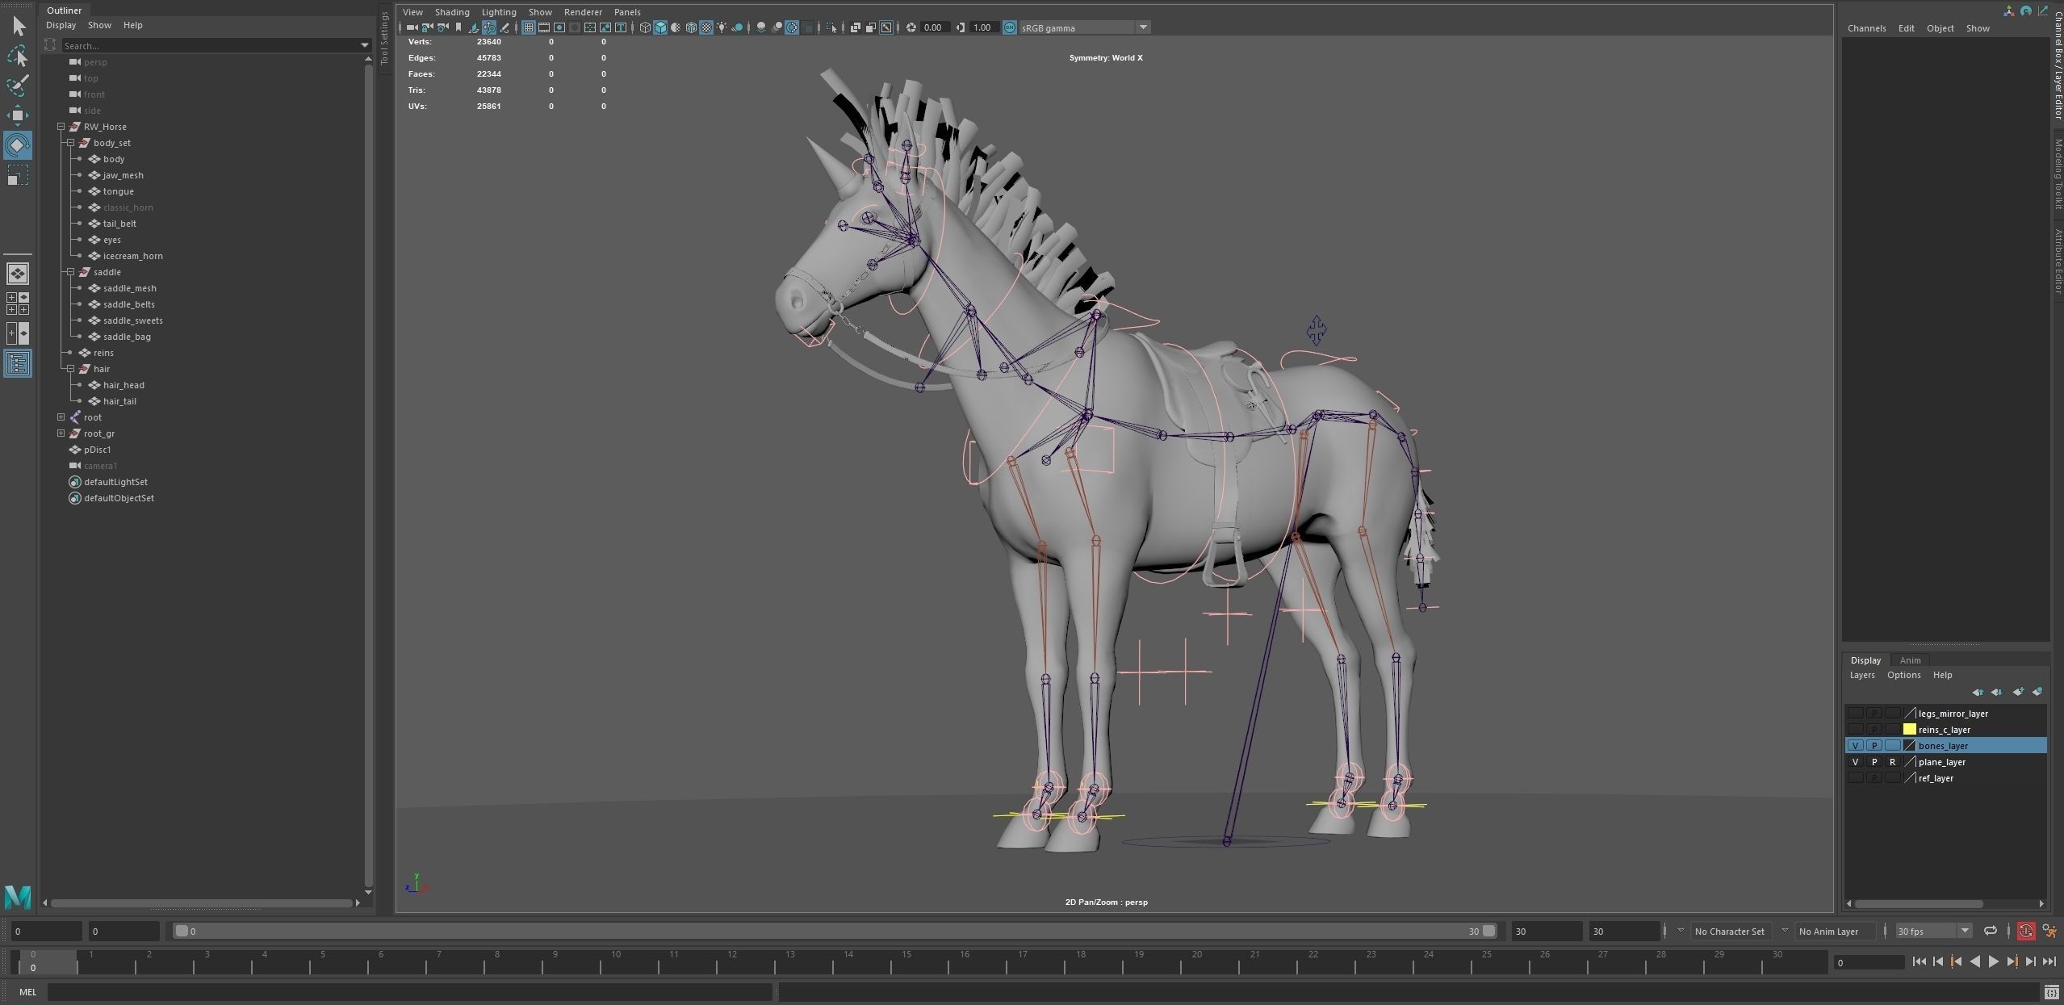
Task: Open the Layers menu in Layer Editor
Action: point(1862,675)
